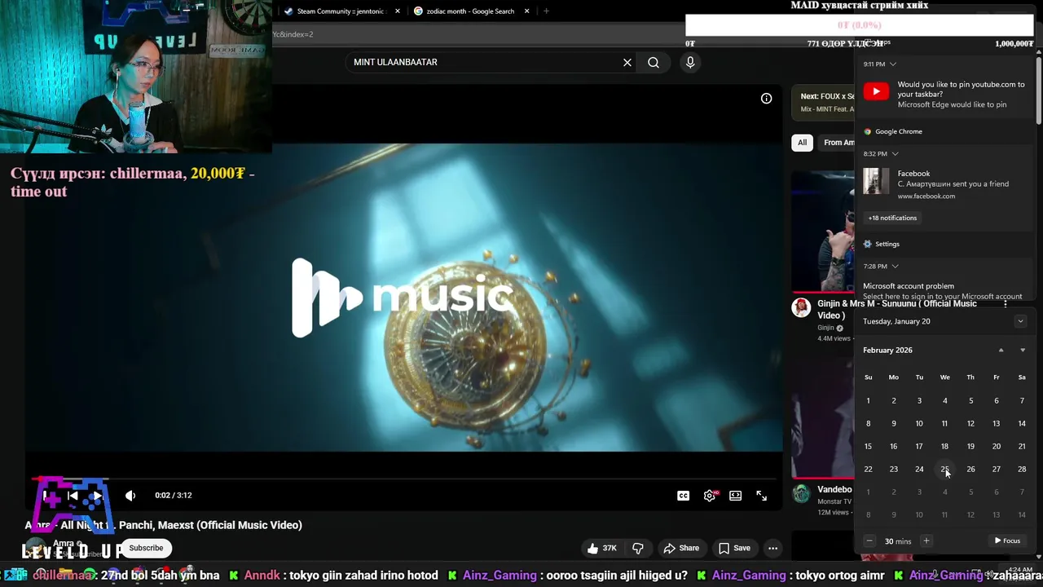Open the Next: FOUX mix card
Screen dimensions: 1043x587
(823, 102)
